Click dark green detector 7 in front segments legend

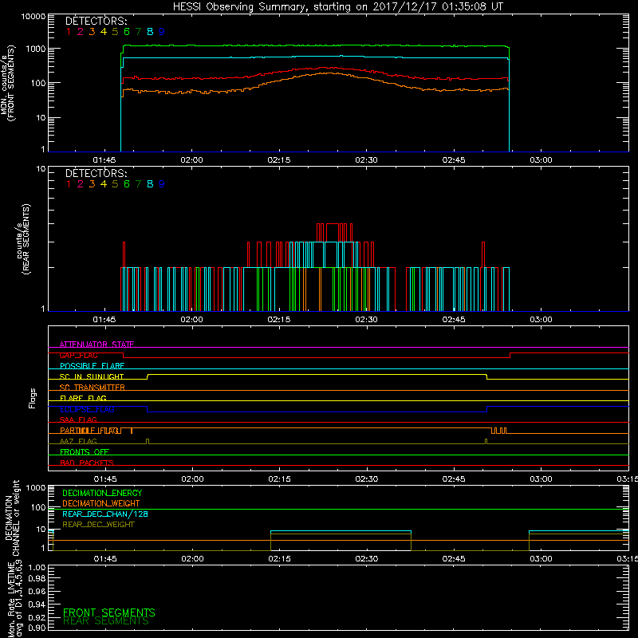(138, 32)
